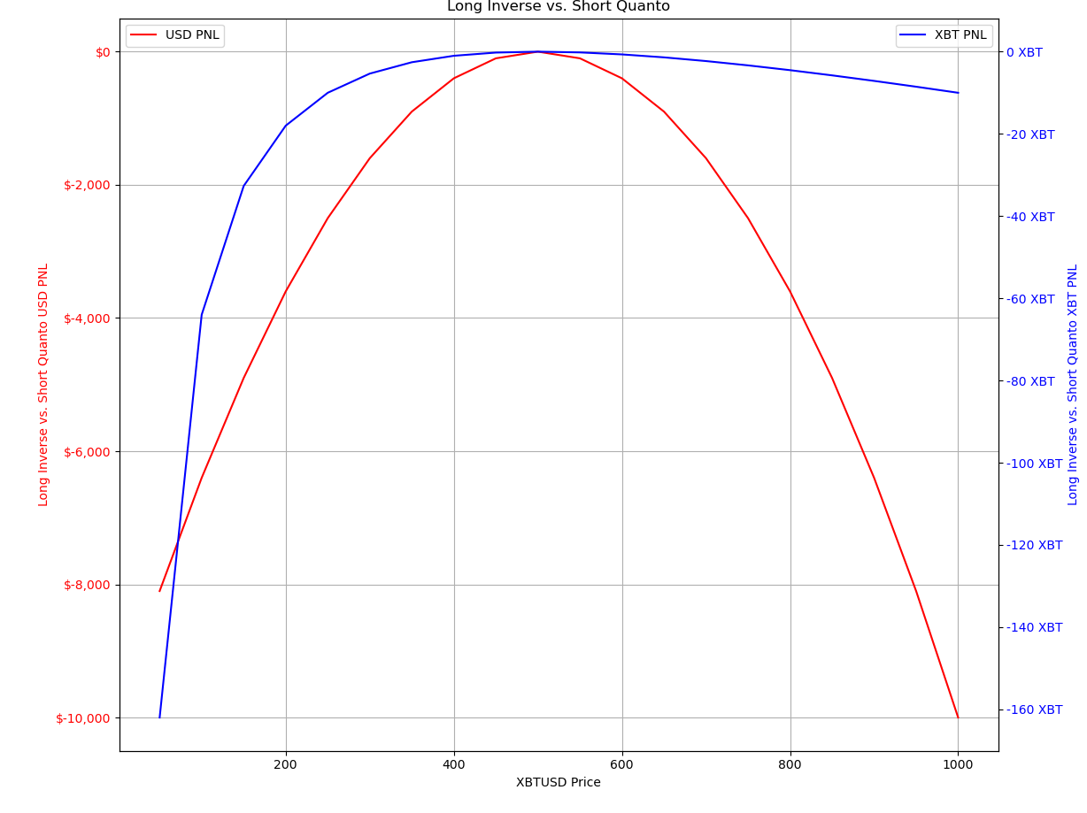The height and width of the screenshot is (813, 1087).
Task: Click the blue right axis label XBT PNL
Action: [x=1073, y=385]
